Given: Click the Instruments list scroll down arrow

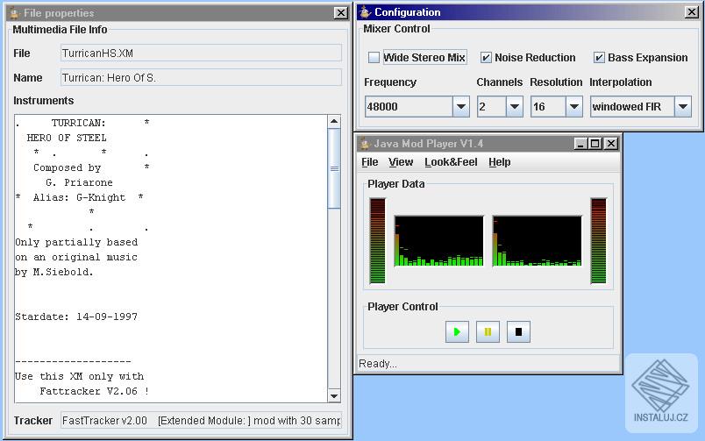Looking at the screenshot, I should point(334,396).
